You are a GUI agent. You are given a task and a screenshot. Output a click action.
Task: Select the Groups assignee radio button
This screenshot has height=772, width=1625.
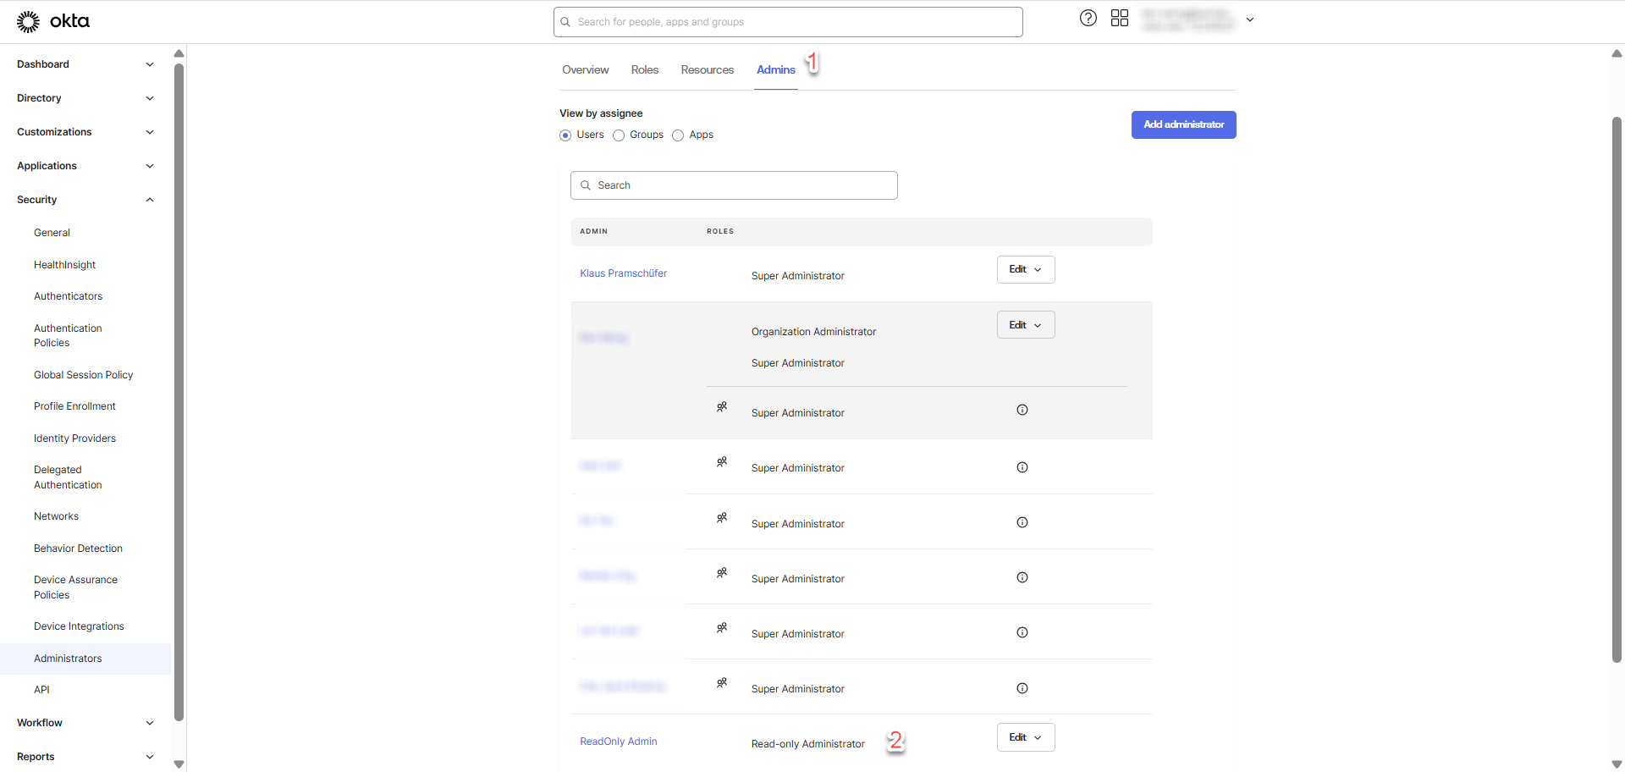[619, 135]
